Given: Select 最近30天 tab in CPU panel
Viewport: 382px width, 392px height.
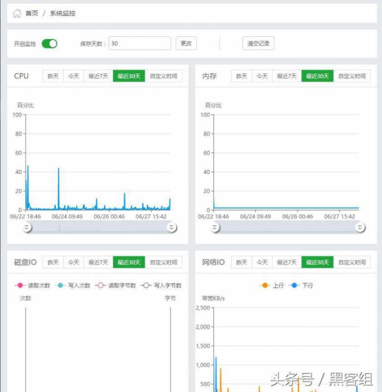Looking at the screenshot, I should pos(129,76).
